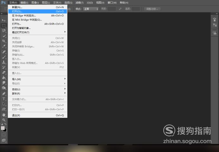Select the Smudge tool

coord(4,83)
